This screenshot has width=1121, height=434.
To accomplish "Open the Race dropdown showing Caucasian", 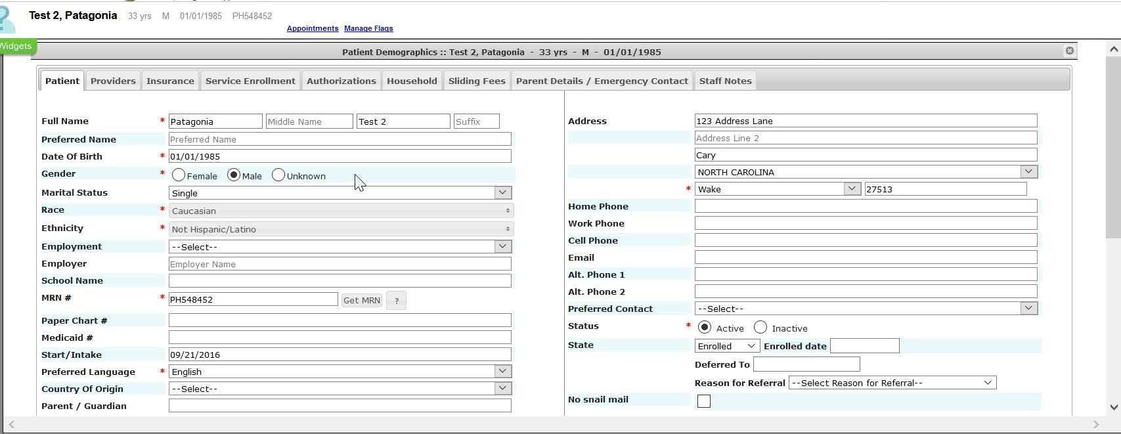I will pyautogui.click(x=341, y=211).
